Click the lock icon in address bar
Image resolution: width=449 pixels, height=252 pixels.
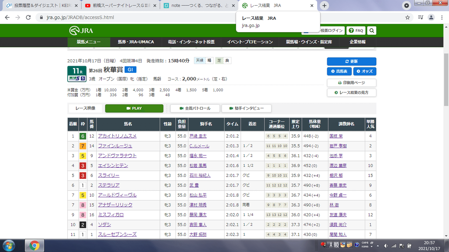pos(41,17)
